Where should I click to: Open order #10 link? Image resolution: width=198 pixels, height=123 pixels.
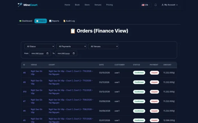pos(25,92)
